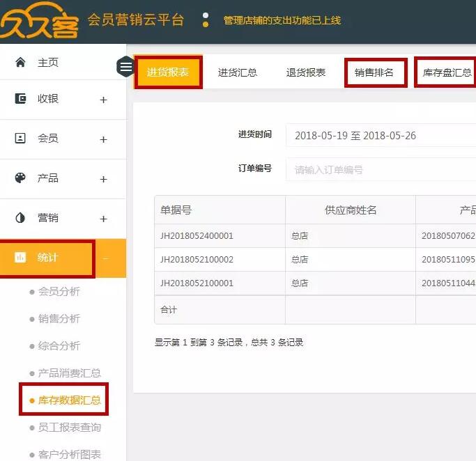Open the 进货时间 date range picker
476x461 pixels.
(380, 136)
